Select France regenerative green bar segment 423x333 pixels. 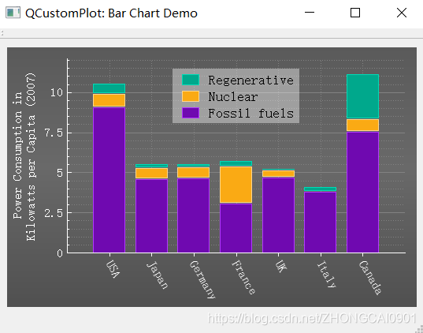coord(236,163)
